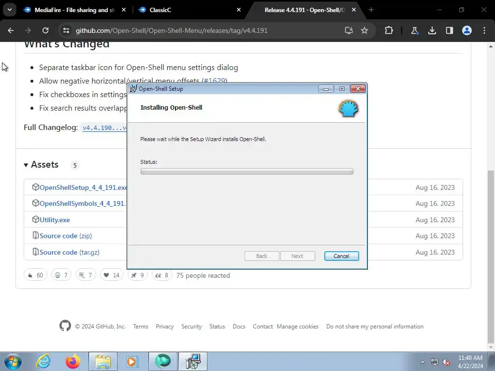The width and height of the screenshot is (495, 371).
Task: Open the taskbar clock showing 11:40 AM
Action: coord(470,362)
